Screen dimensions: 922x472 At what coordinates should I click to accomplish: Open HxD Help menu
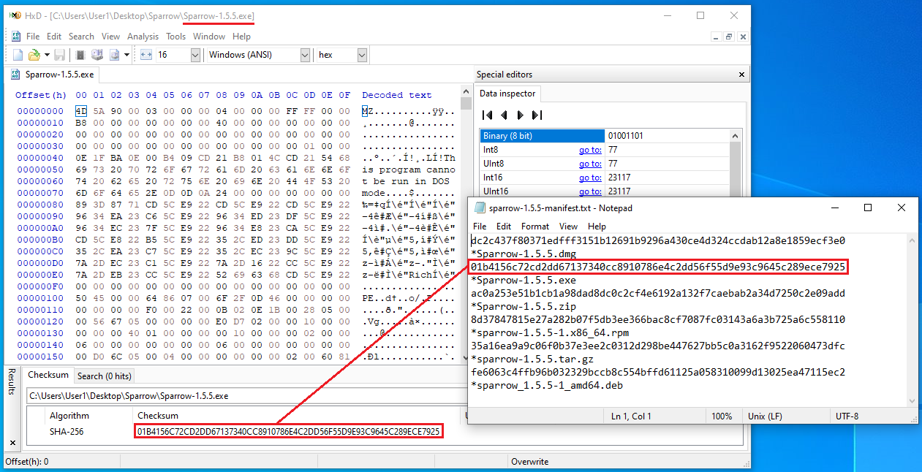[241, 37]
